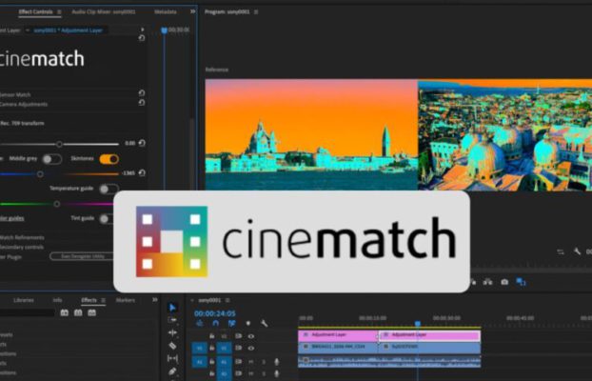
Task: Click the 00:00:24:05 timecode
Action: coord(215,313)
